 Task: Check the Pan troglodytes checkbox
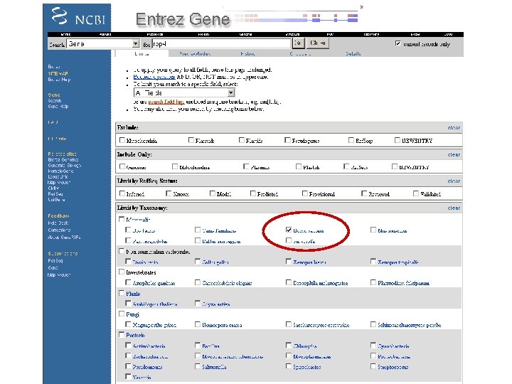tap(128, 240)
